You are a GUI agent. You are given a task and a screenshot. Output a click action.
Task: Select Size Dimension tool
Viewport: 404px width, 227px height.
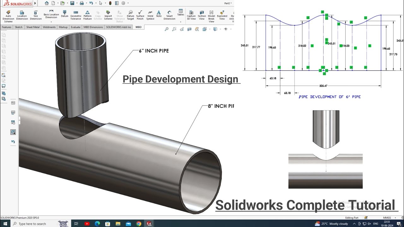pos(36,15)
